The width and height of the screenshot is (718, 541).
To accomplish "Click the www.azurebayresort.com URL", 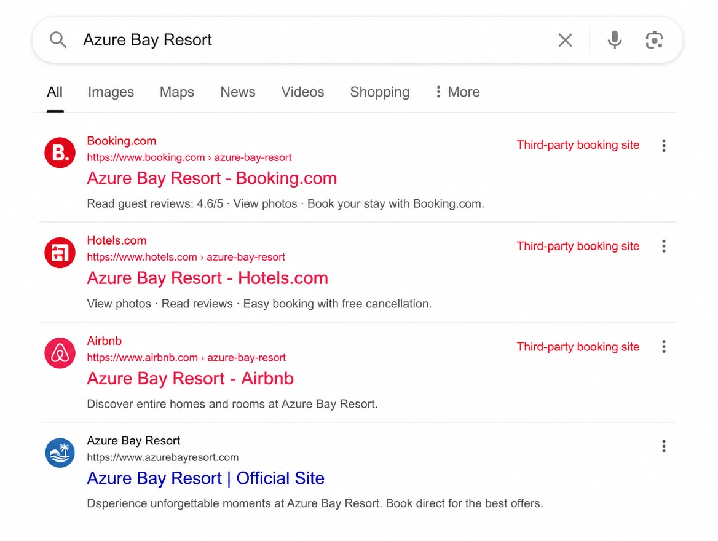I will (x=162, y=457).
